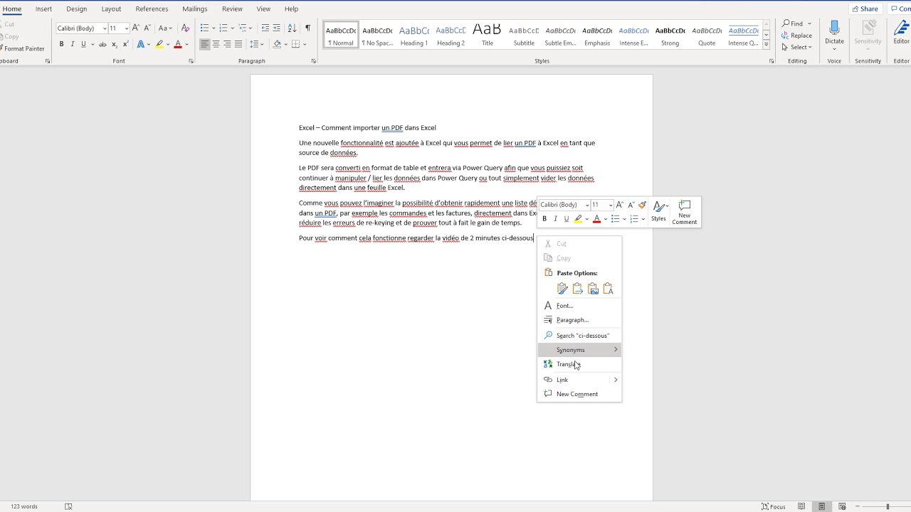This screenshot has width=911, height=512.
Task: Click Replace in the Editing group
Action: tap(796, 36)
